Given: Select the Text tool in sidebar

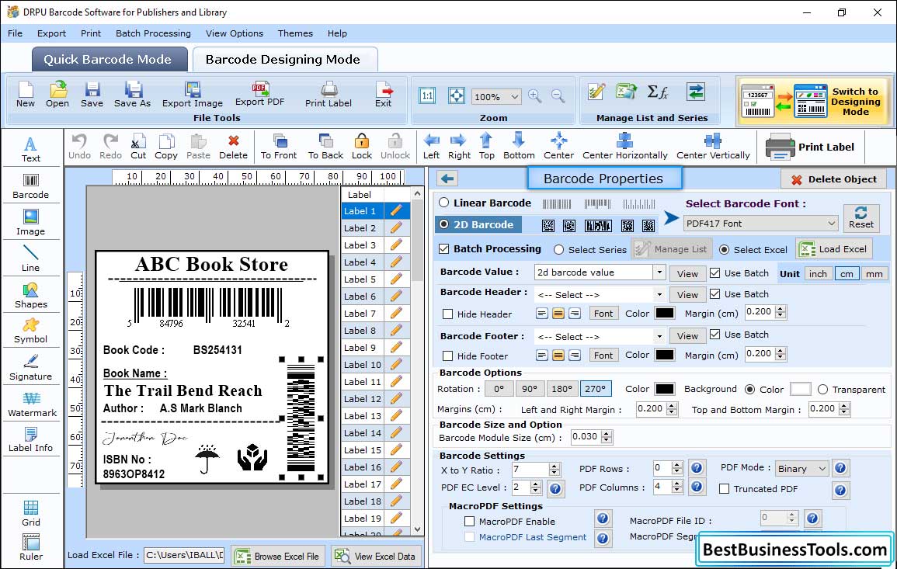Looking at the screenshot, I should (31, 150).
